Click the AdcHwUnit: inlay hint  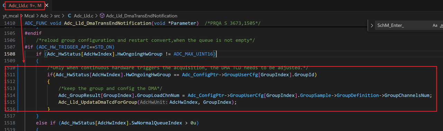[x=154, y=102]
